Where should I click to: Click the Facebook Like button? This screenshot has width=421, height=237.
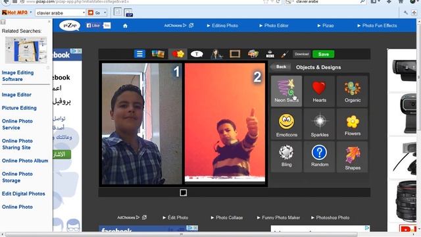(x=93, y=26)
